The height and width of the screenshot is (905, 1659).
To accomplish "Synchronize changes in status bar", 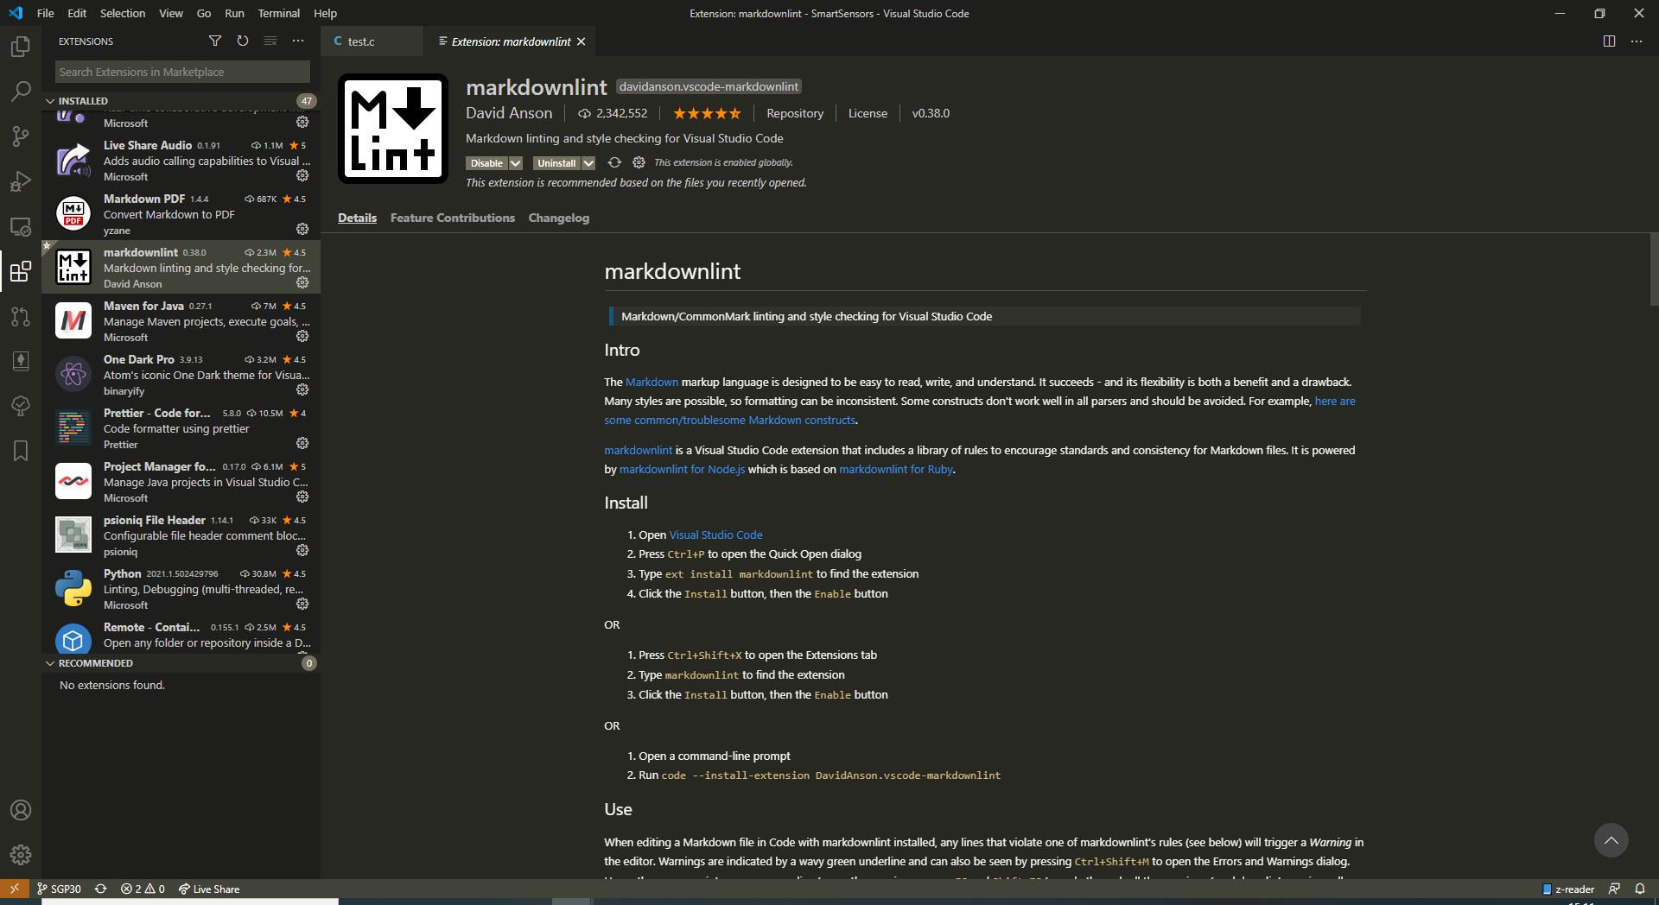I will [101, 889].
